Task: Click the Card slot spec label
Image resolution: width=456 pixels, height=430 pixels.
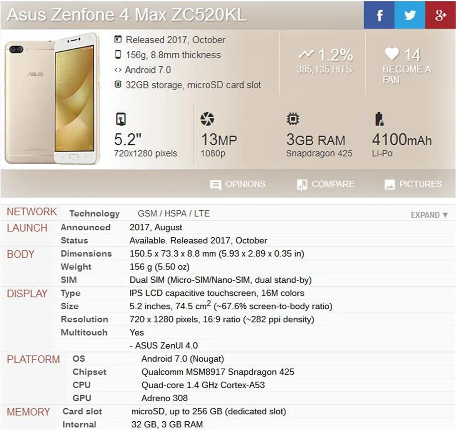Action: coord(82,411)
